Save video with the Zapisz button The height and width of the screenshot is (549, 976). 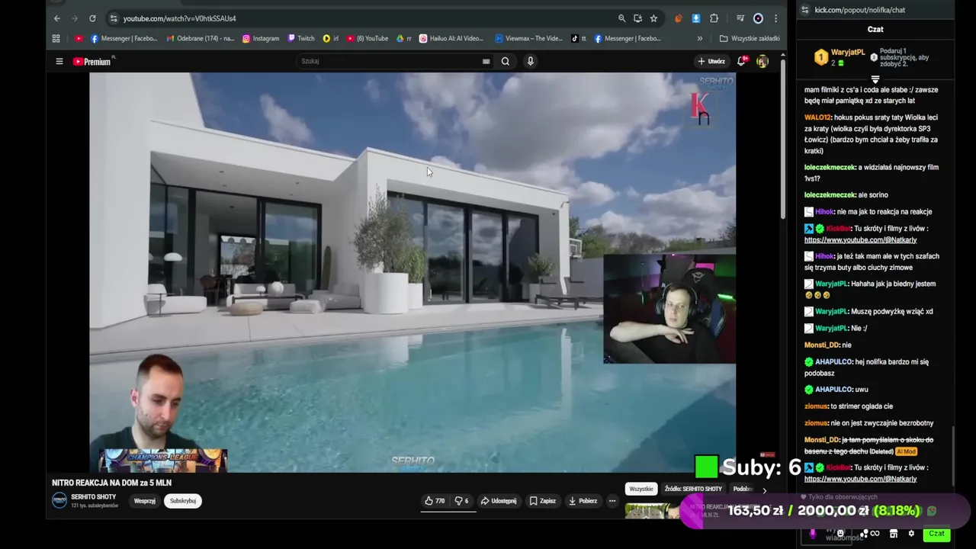(543, 501)
